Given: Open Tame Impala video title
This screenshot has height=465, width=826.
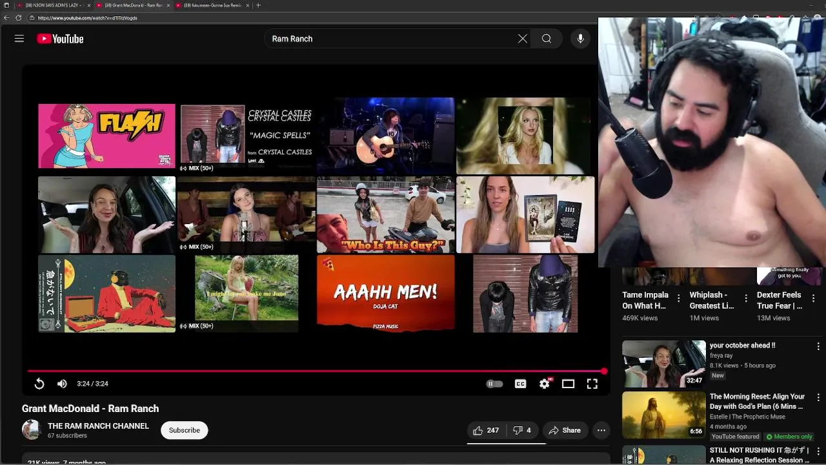Looking at the screenshot, I should click(645, 300).
